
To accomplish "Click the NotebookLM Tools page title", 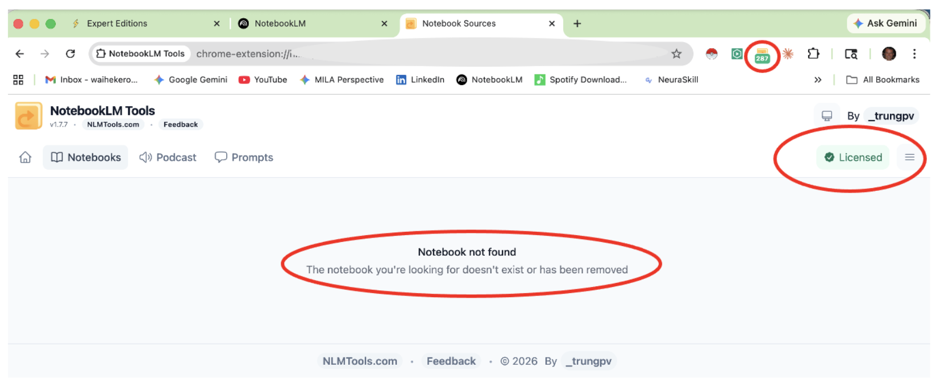I will click(x=102, y=111).
